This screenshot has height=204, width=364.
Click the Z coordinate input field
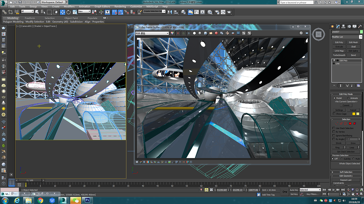tap(254, 190)
